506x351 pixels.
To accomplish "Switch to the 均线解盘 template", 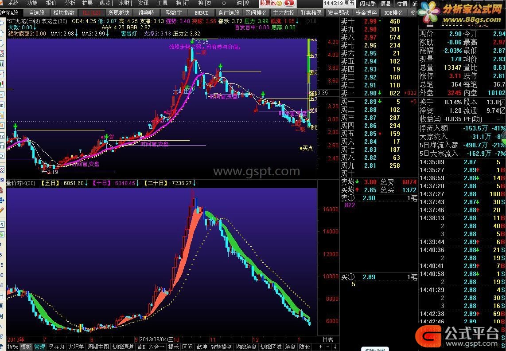I will pyautogui.click(x=246, y=347).
